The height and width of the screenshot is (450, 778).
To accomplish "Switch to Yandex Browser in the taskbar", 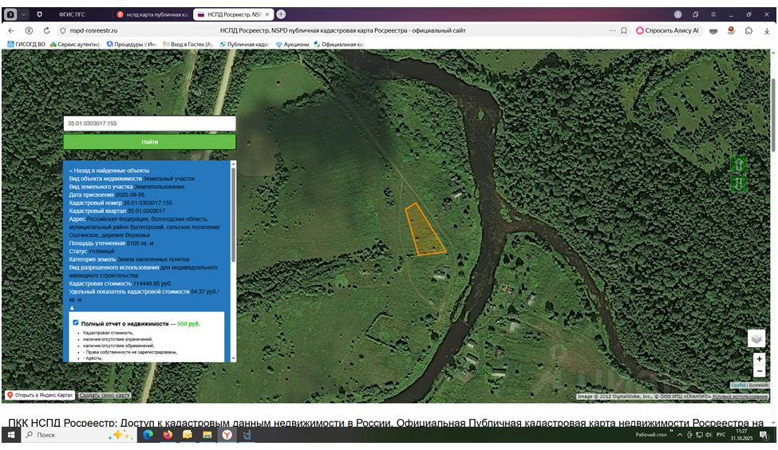I will (227, 435).
